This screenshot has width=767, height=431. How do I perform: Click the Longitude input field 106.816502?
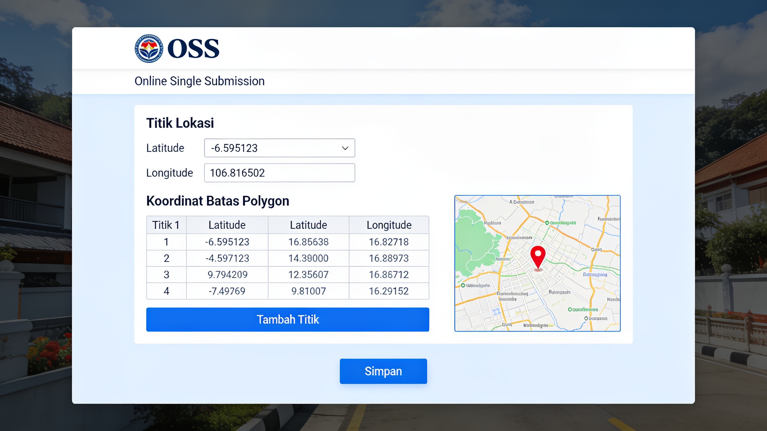point(280,173)
